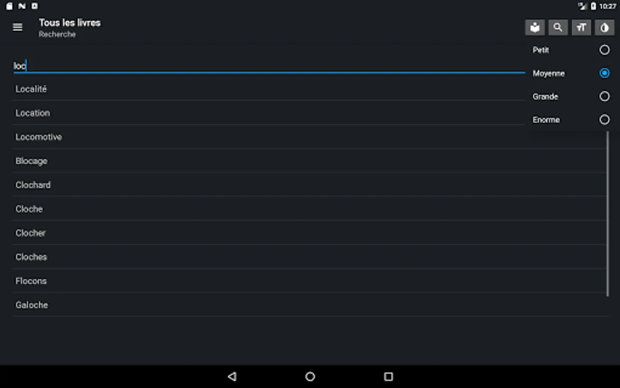Toggle the night mode contrast icon
The height and width of the screenshot is (388, 620).
click(604, 28)
